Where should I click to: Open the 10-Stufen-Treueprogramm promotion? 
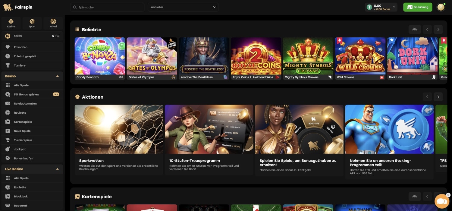[209, 140]
